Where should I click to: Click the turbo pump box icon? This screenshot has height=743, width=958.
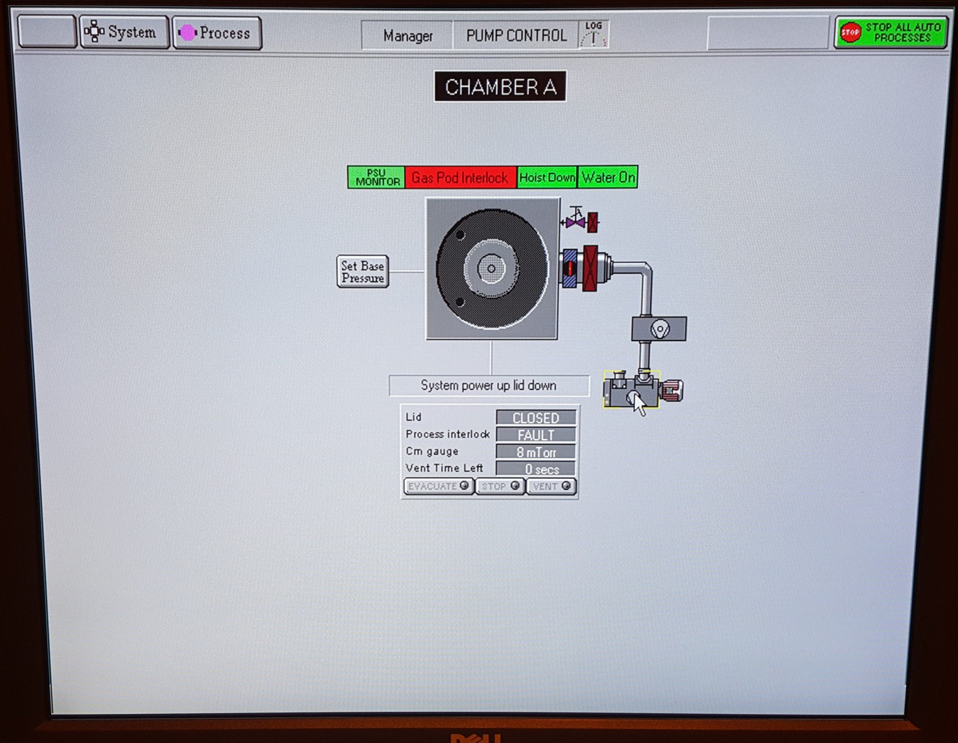point(659,329)
